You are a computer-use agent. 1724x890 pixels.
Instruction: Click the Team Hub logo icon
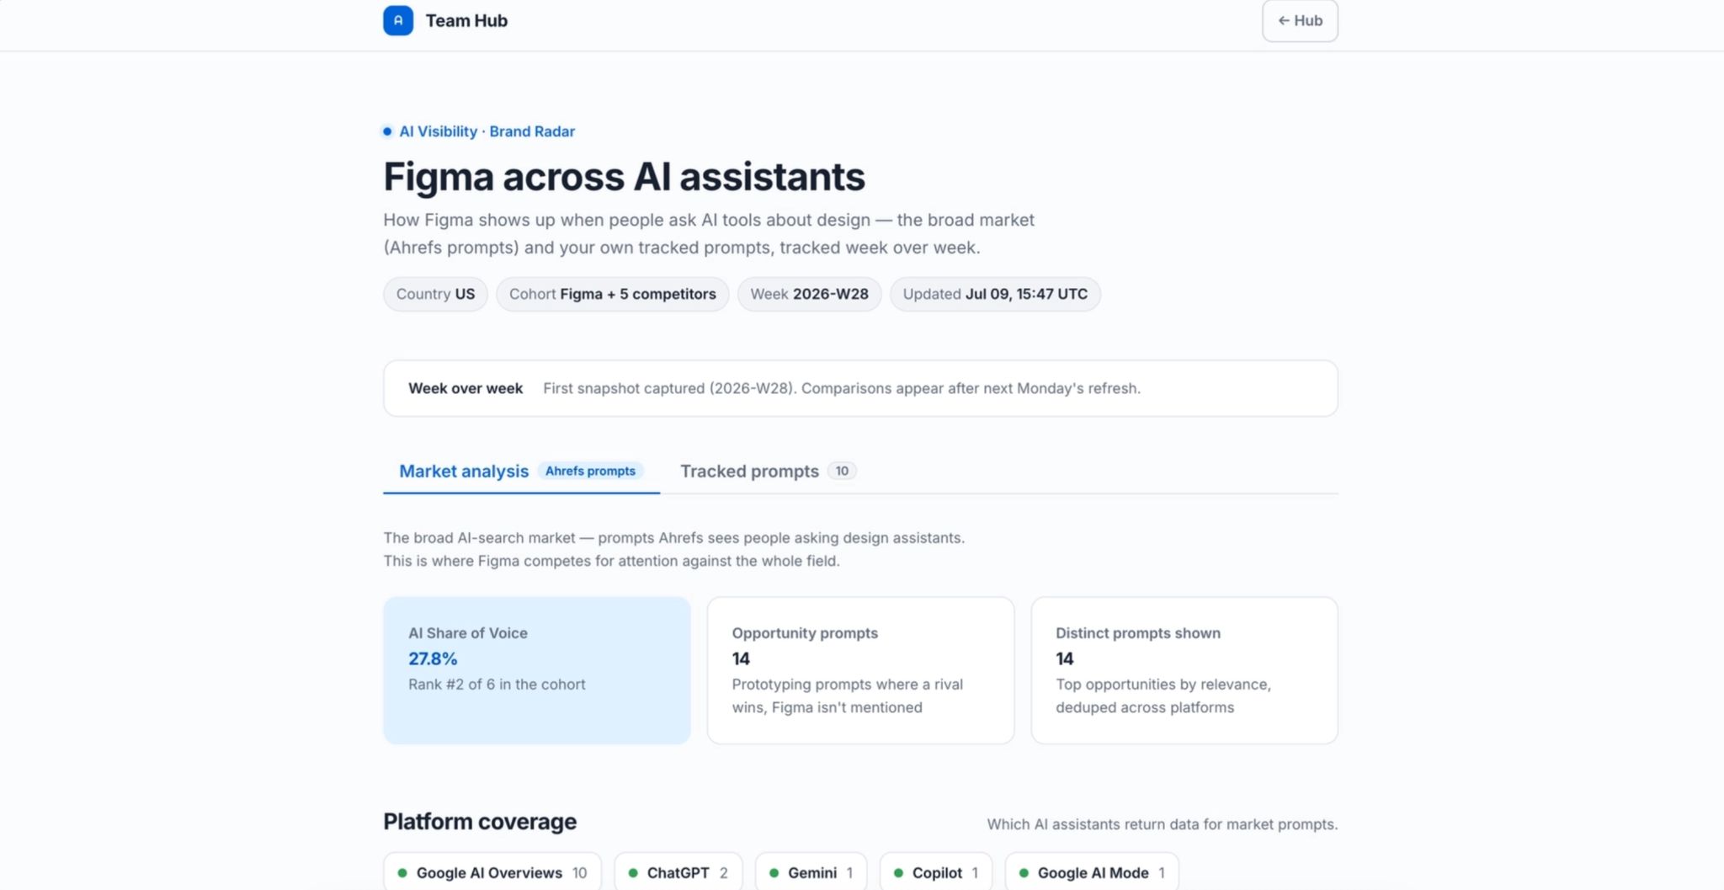coord(398,20)
